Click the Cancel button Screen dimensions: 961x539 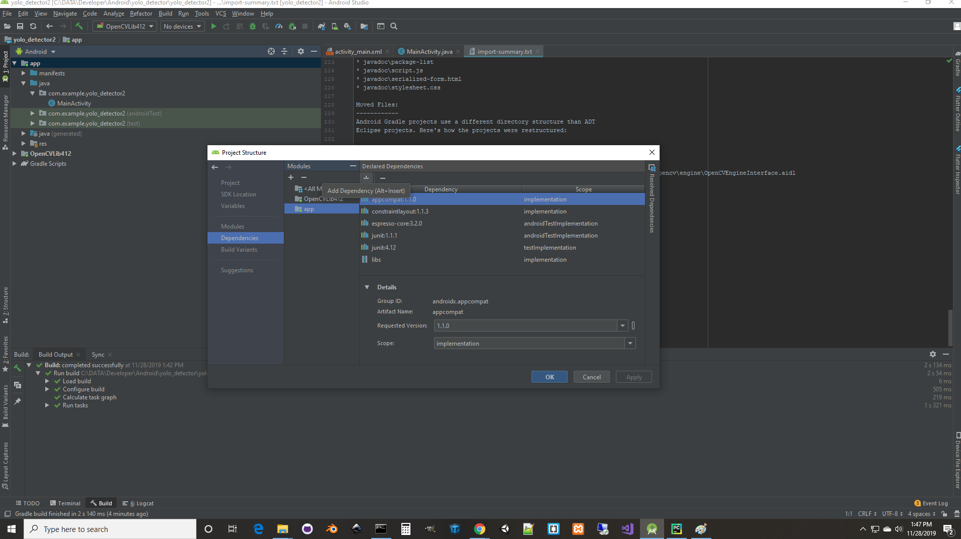(x=592, y=377)
